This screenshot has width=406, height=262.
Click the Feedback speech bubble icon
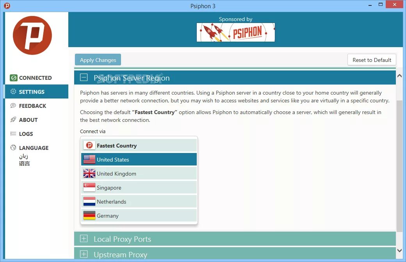(x=13, y=106)
